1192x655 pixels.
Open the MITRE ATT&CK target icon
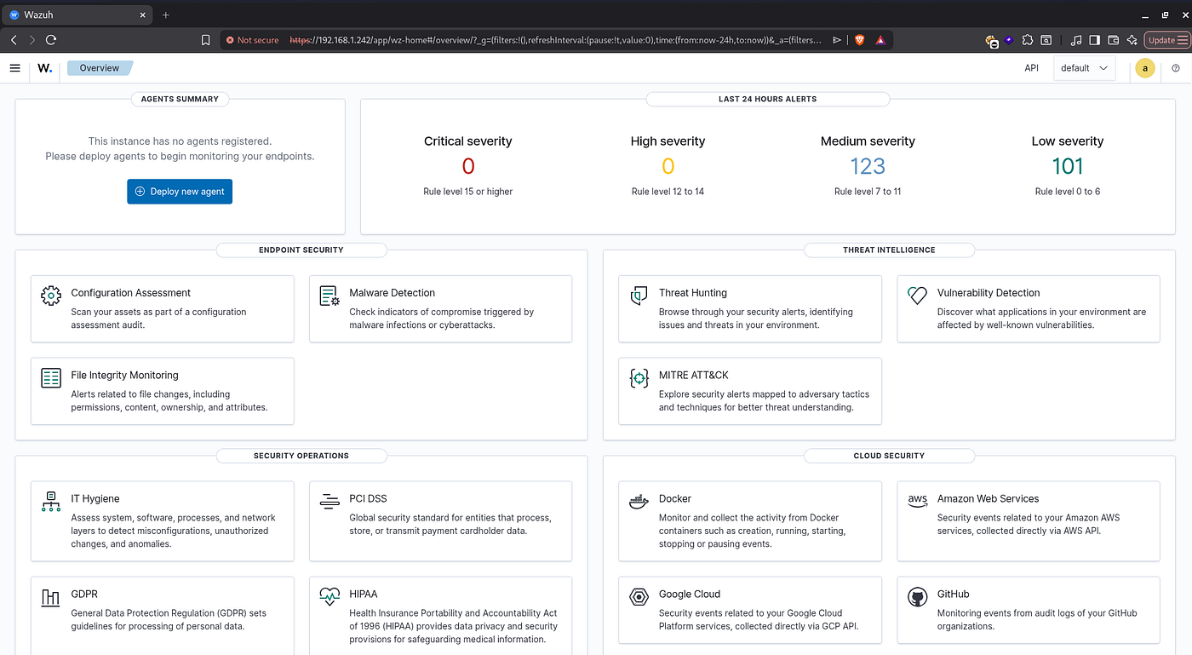[639, 378]
